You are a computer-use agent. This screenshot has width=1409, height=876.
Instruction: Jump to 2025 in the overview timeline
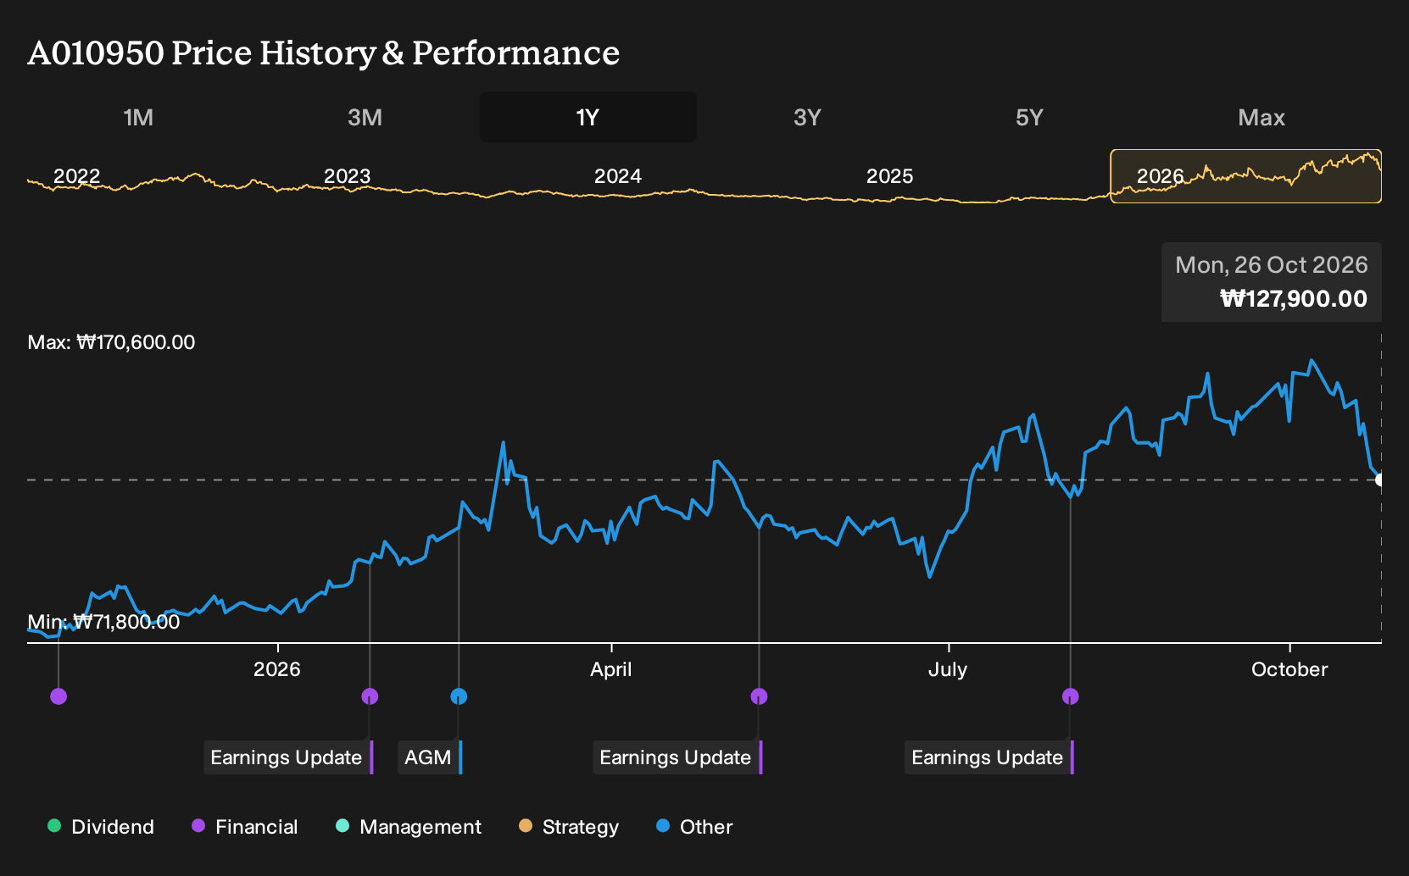[x=889, y=176]
